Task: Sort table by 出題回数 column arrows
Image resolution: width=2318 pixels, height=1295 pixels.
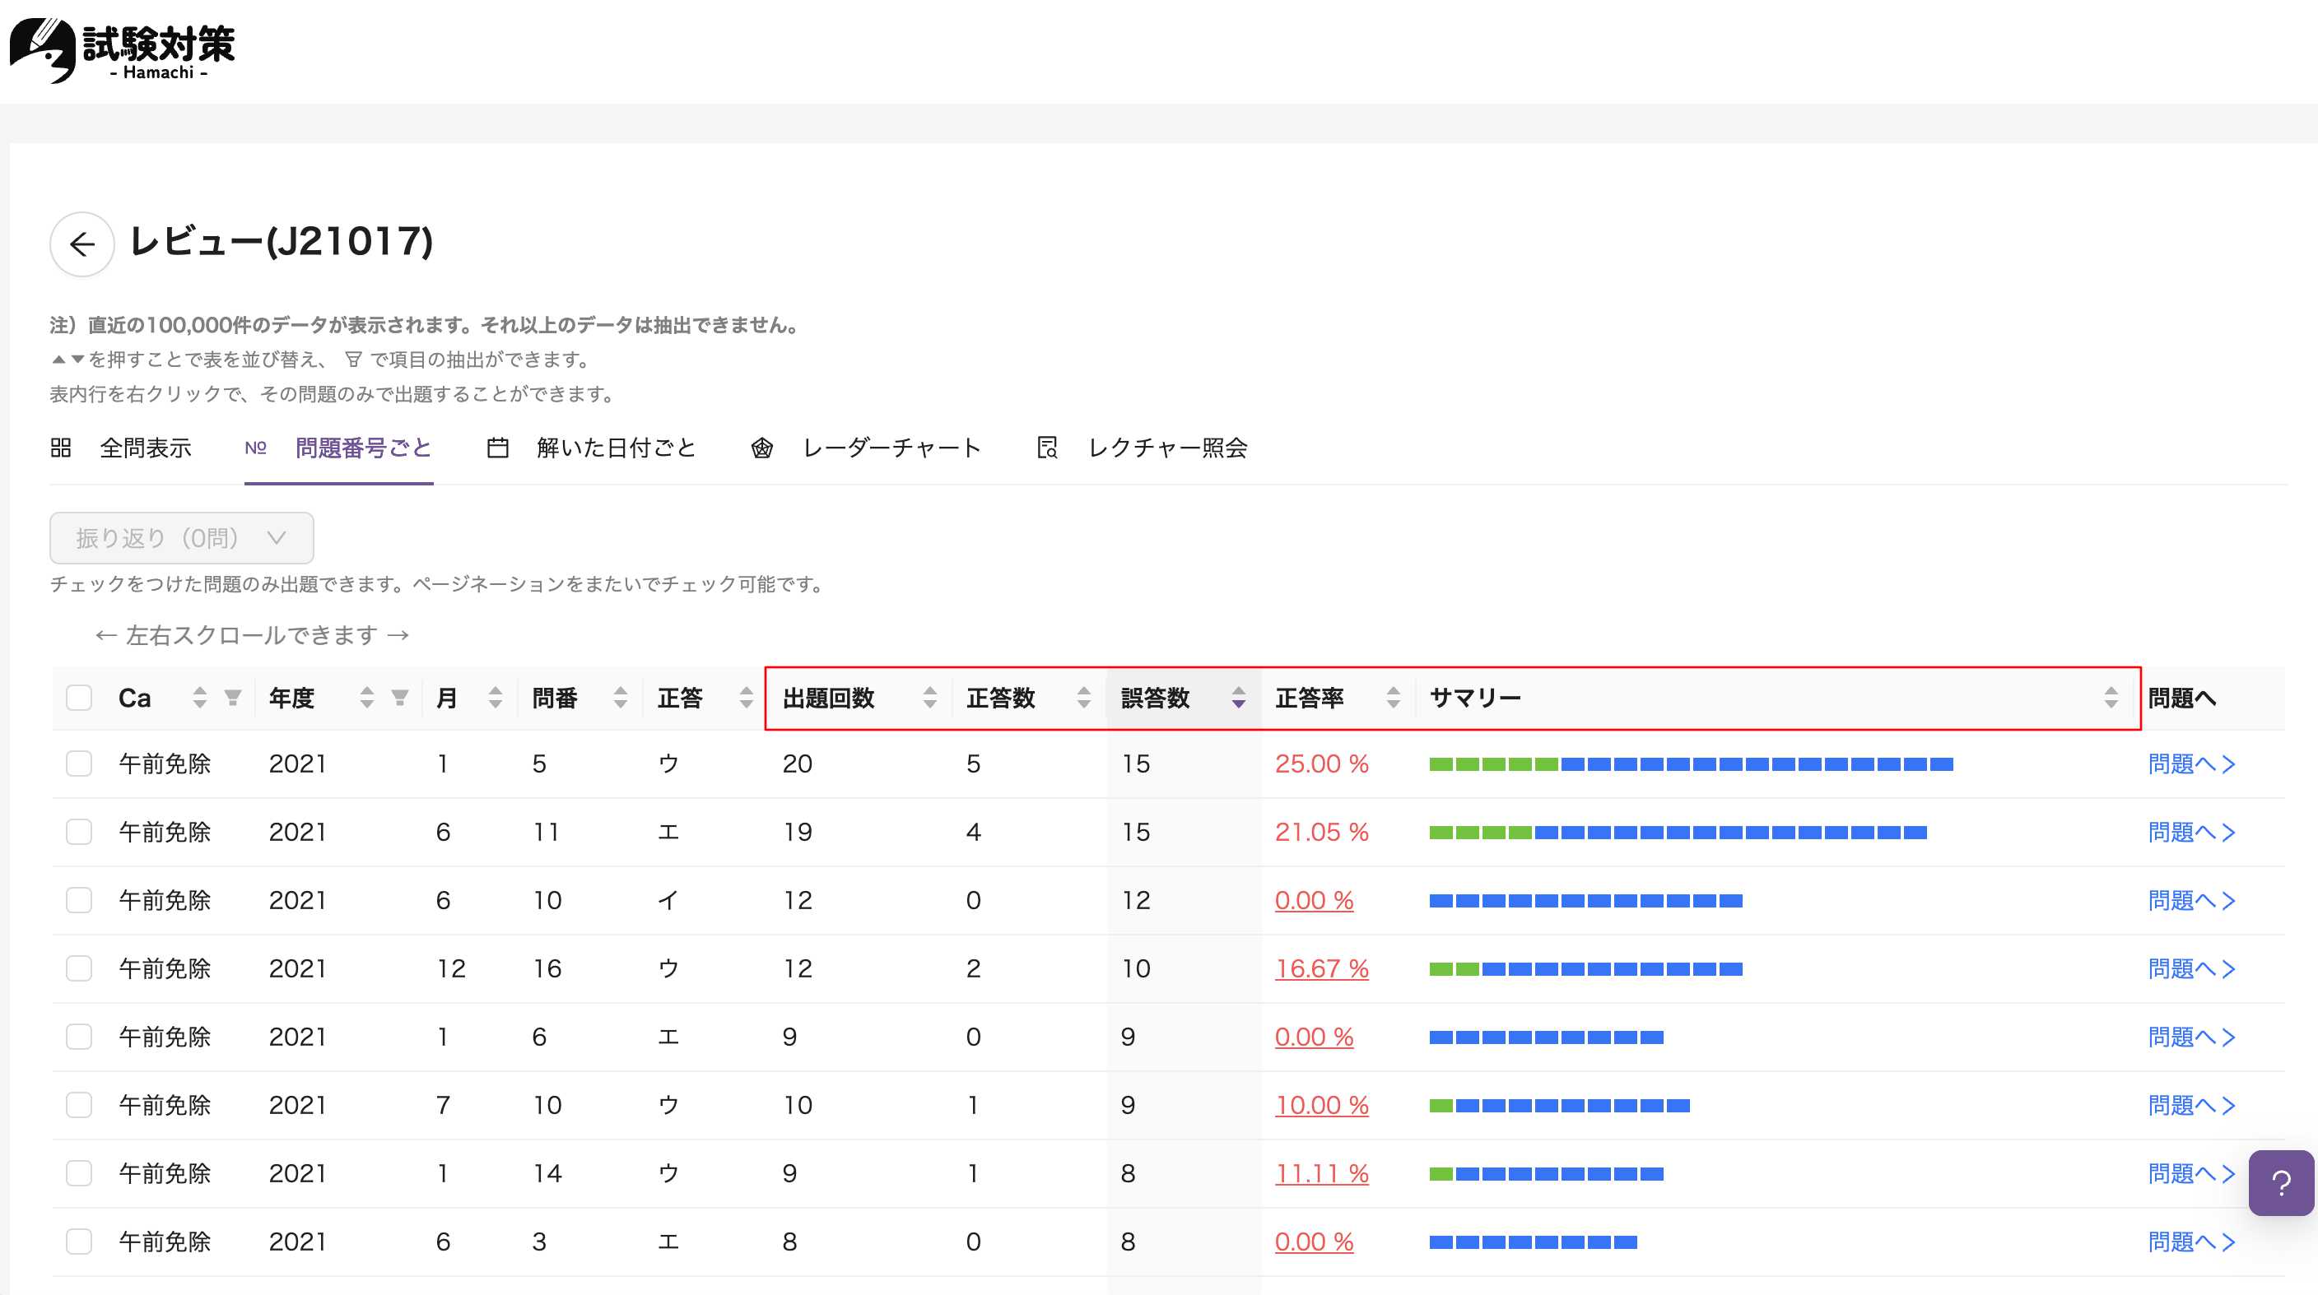Action: point(929,697)
